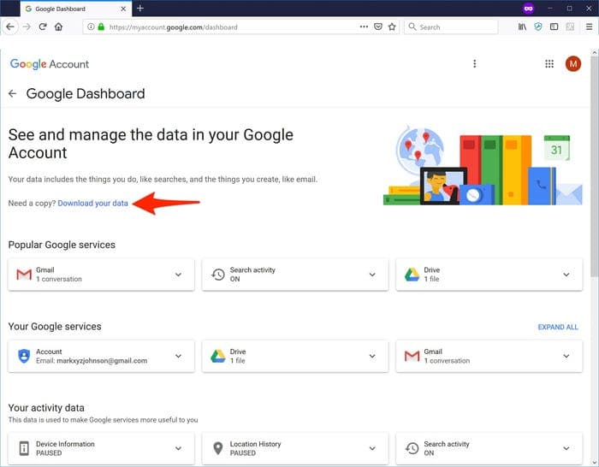Open the Firefox Library icon
The height and width of the screenshot is (467, 599).
[x=522, y=27]
